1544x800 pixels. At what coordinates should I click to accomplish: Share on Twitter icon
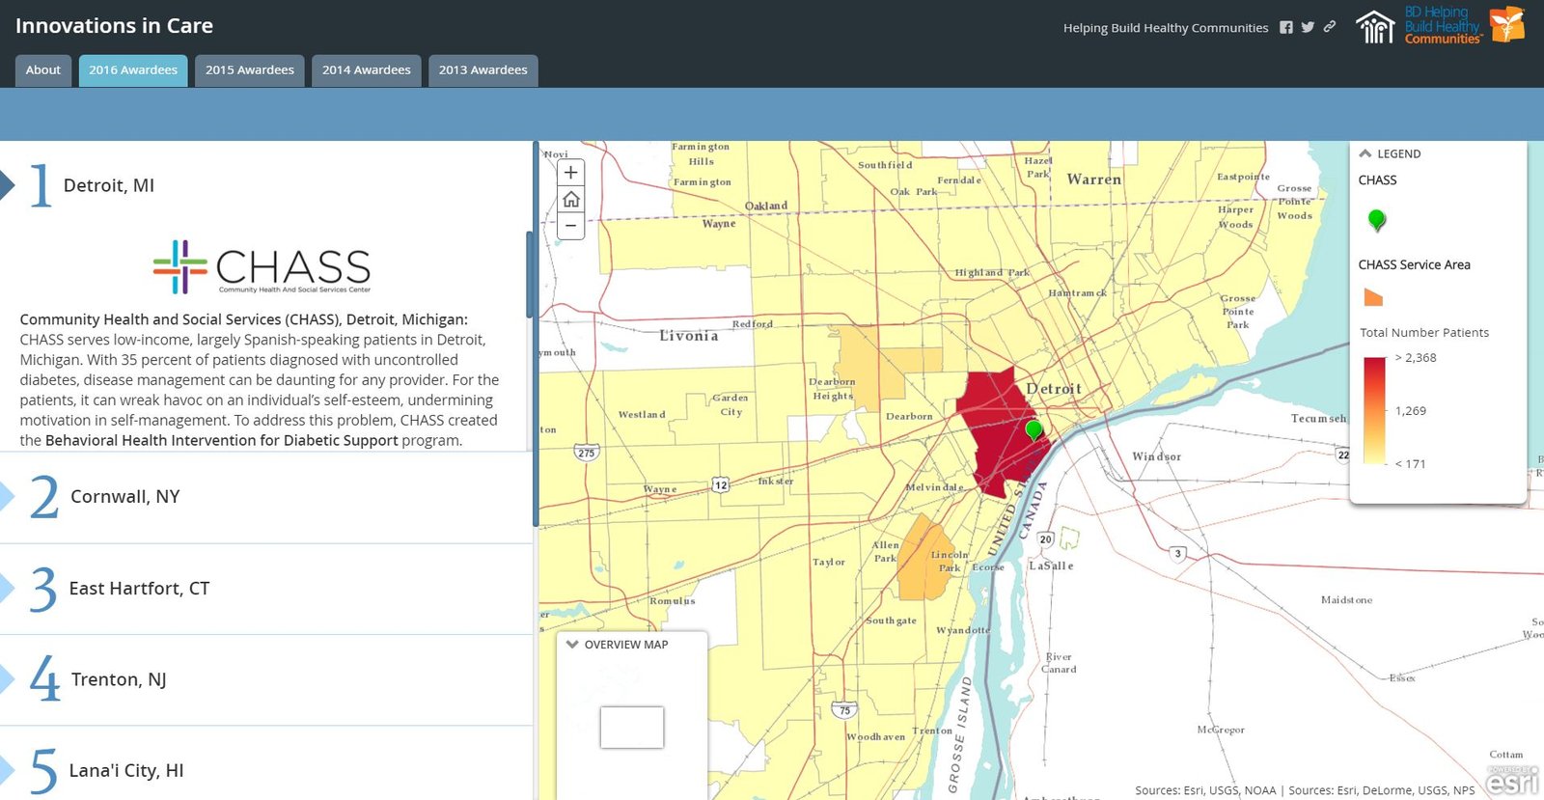pos(1308,28)
